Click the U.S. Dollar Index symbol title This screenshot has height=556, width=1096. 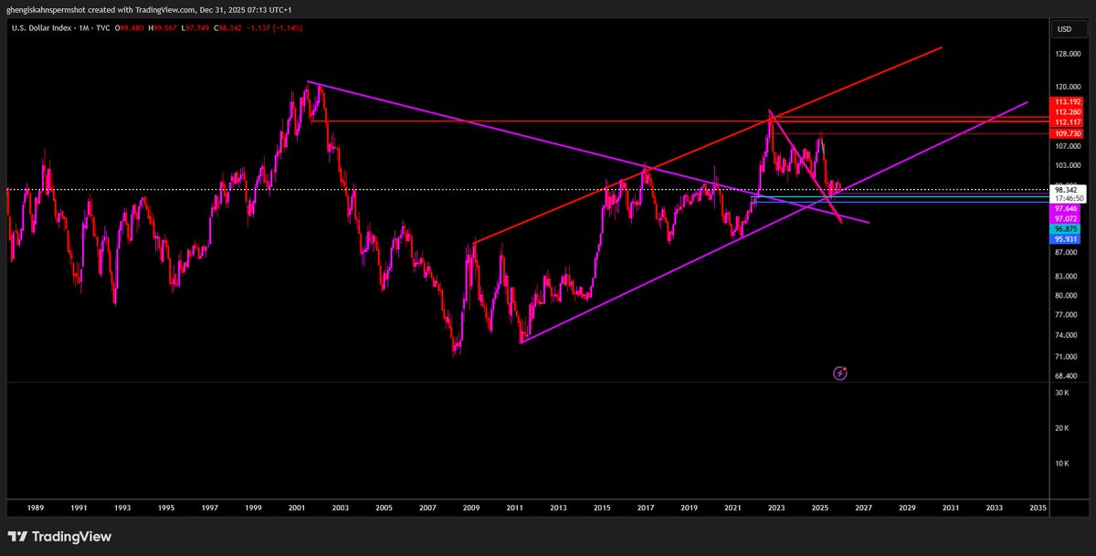pos(41,28)
